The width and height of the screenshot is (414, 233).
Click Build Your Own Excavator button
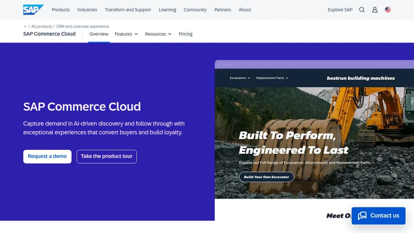pyautogui.click(x=266, y=177)
